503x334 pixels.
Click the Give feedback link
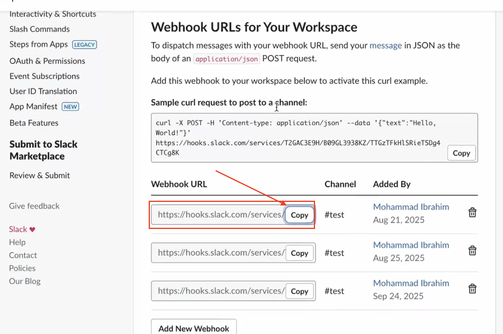(x=34, y=206)
